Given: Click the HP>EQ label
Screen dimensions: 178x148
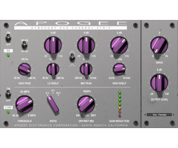Looking at the screenshot, I should [x=25, y=40].
